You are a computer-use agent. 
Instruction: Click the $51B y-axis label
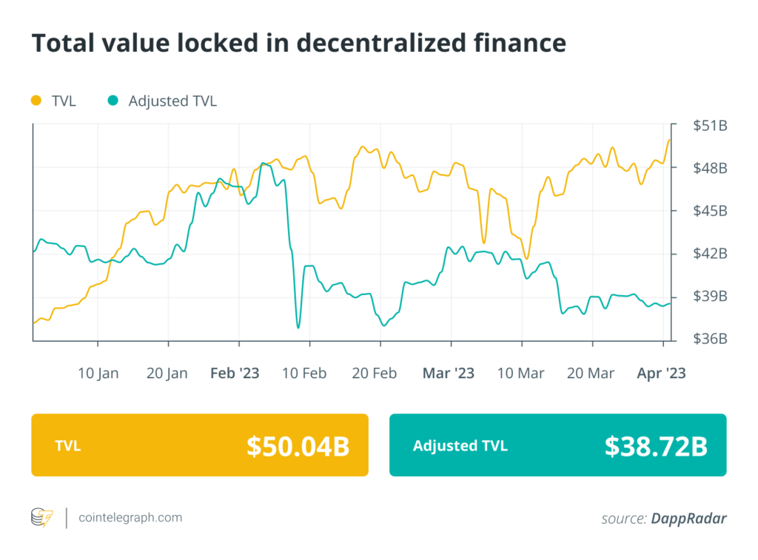[x=710, y=126]
